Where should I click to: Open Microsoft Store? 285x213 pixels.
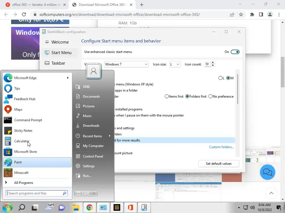pyautogui.click(x=37, y=152)
